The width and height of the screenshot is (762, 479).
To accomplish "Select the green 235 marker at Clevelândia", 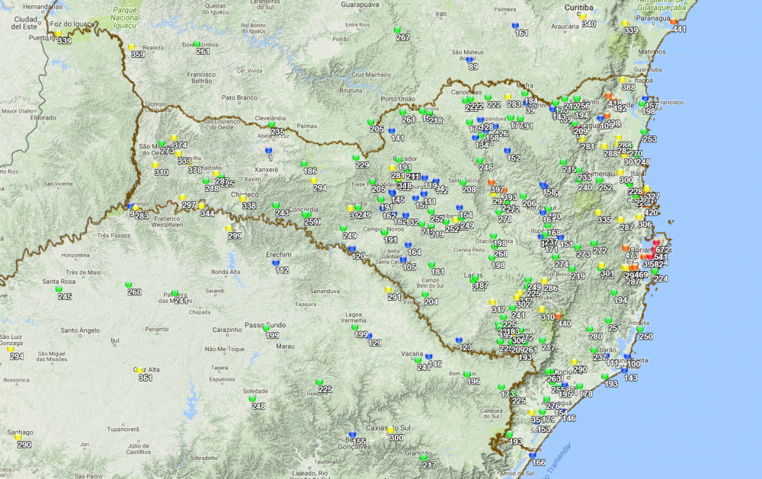I will click(x=272, y=125).
